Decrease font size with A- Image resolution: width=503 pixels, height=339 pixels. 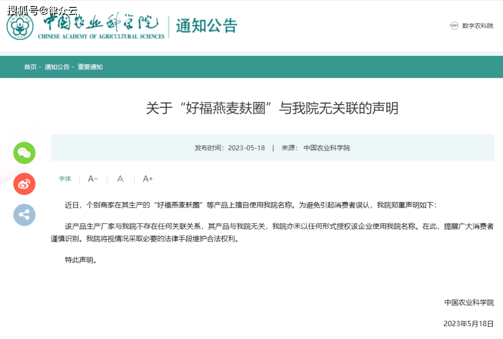93,179
